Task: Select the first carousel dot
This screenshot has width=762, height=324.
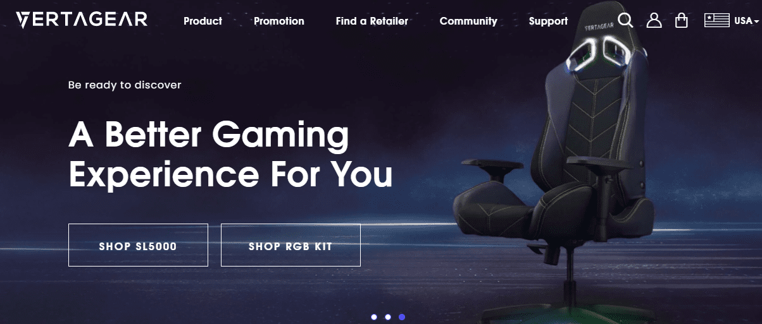Action: (374, 317)
